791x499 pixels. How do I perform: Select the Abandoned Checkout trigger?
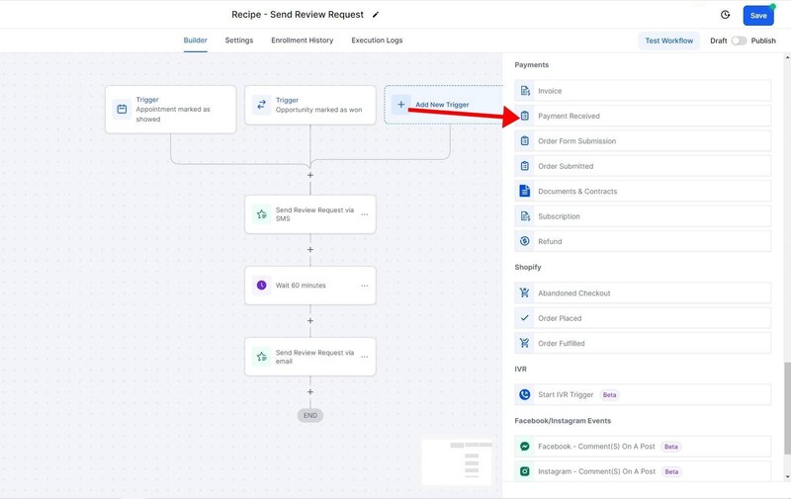point(643,292)
